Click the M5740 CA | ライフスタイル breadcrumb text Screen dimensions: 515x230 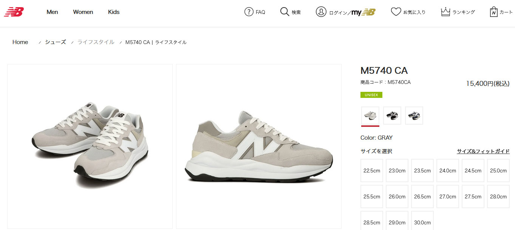click(x=156, y=42)
